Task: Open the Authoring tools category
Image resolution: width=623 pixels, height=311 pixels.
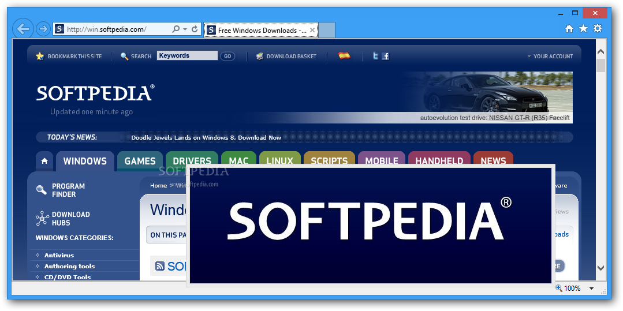Action: pyautogui.click(x=69, y=266)
